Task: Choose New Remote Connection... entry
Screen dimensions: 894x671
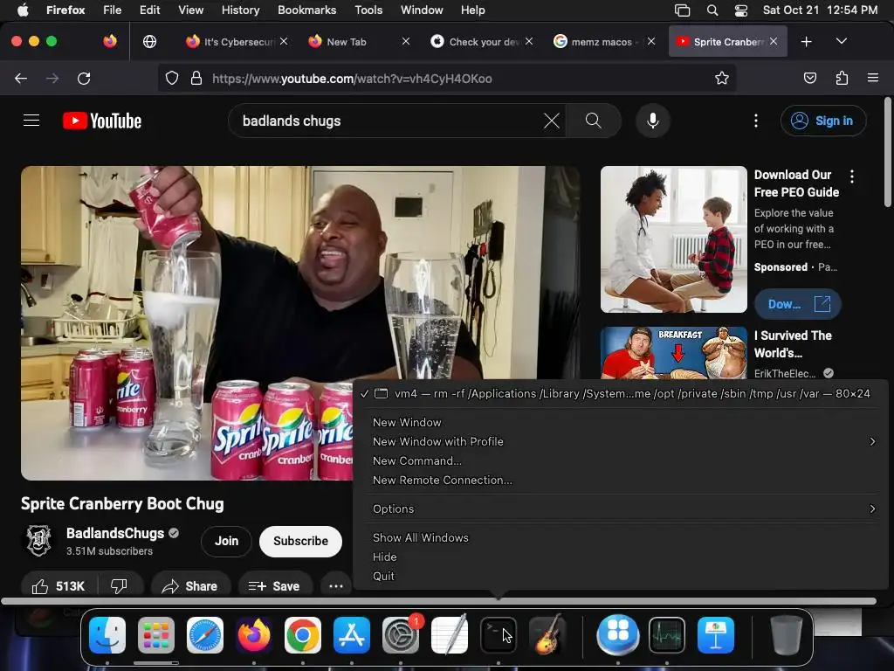Action: 621,481
